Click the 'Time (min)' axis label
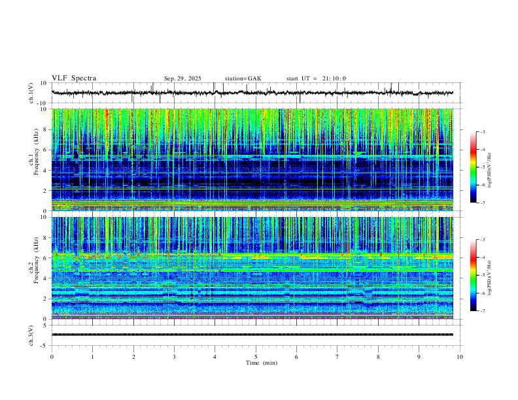 262,363
